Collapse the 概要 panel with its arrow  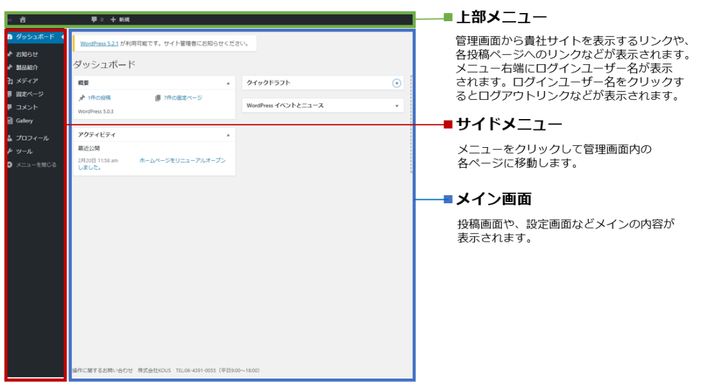(228, 83)
